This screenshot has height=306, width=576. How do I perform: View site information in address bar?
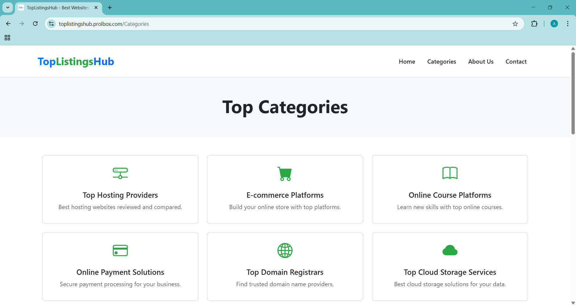(x=52, y=24)
